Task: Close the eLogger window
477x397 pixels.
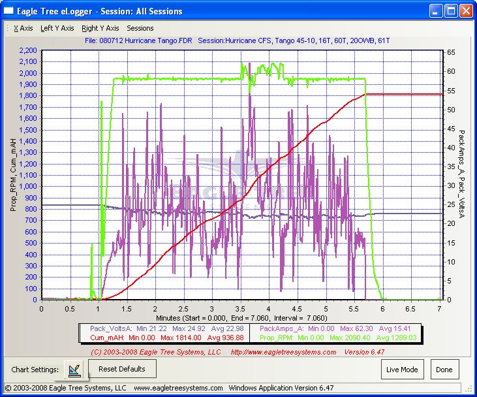Action: tap(466, 11)
